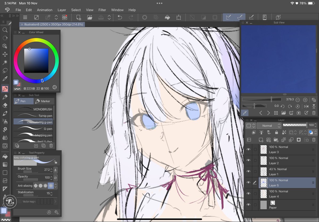The height and width of the screenshot is (222, 319).
Task: Toggle Set as reference layer lighthouse icon
Action: (261, 132)
